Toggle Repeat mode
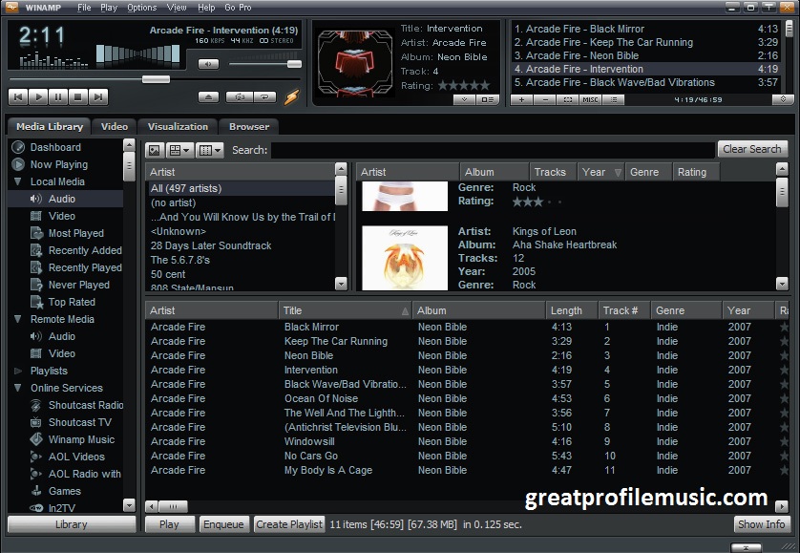The image size is (800, 553). (264, 96)
